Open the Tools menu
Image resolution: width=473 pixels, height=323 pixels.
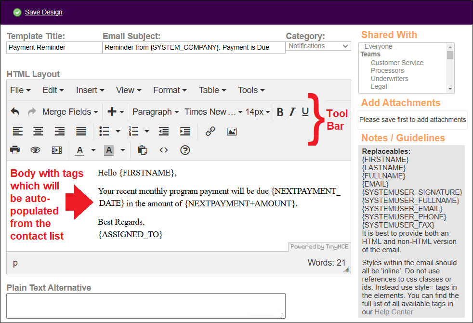(x=251, y=90)
